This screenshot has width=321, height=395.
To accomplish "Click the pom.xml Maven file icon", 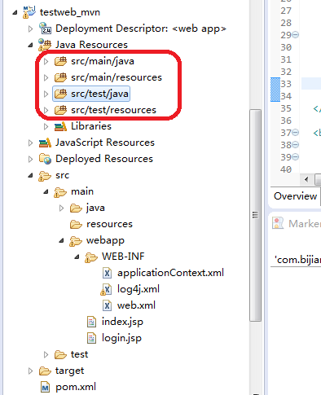I will coord(45,387).
